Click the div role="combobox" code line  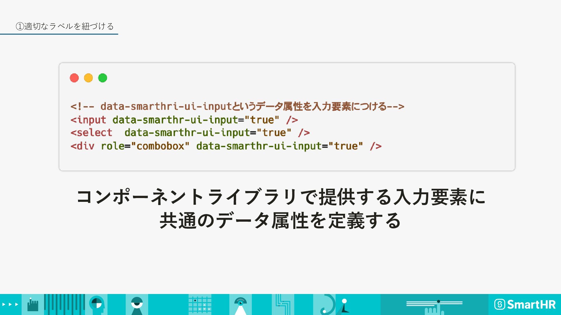[226, 146]
